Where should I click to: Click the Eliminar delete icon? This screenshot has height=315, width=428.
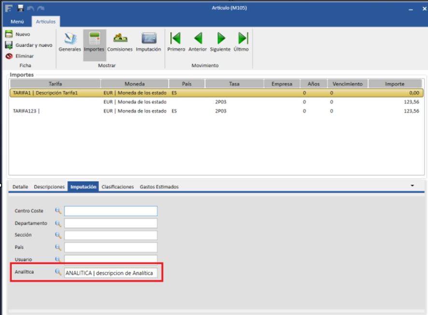point(9,56)
